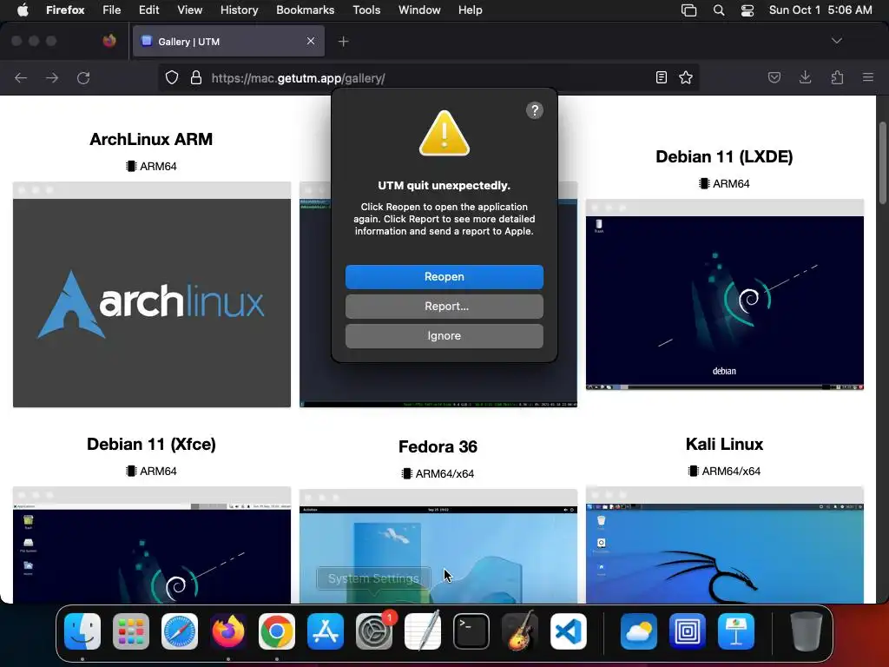View site security lock info

(x=196, y=77)
